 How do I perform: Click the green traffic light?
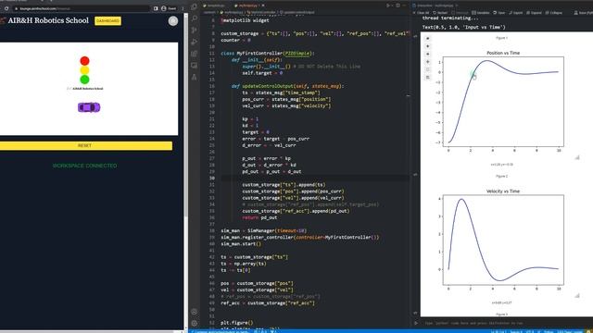84,80
